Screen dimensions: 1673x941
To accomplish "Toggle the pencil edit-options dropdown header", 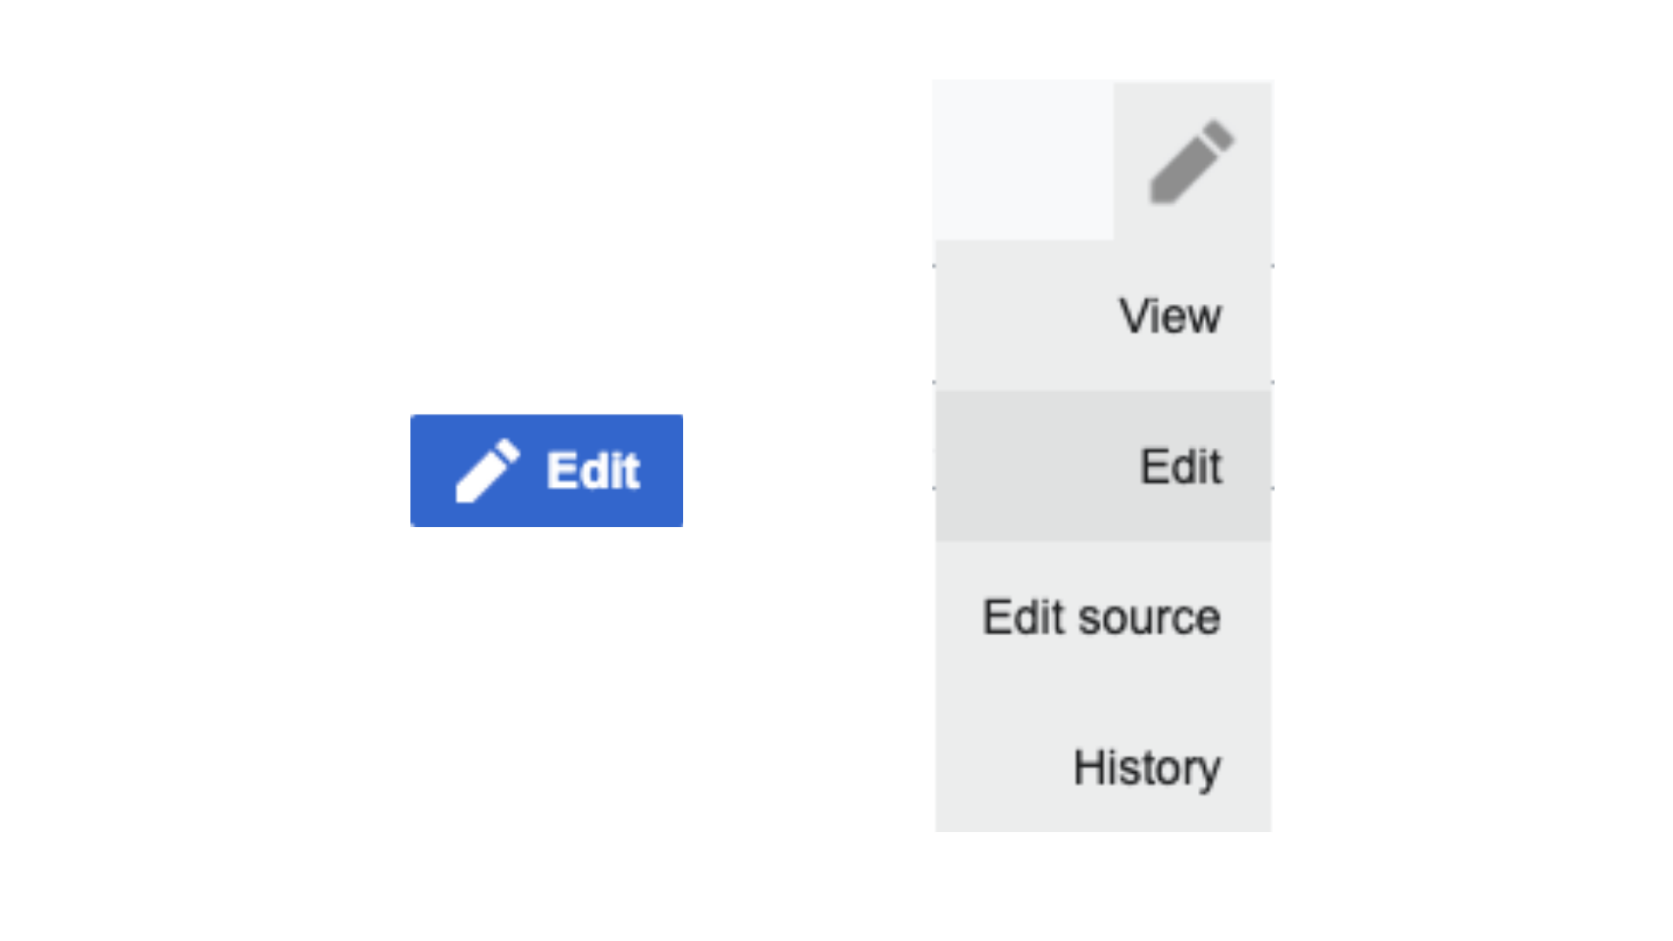I will tap(1191, 162).
